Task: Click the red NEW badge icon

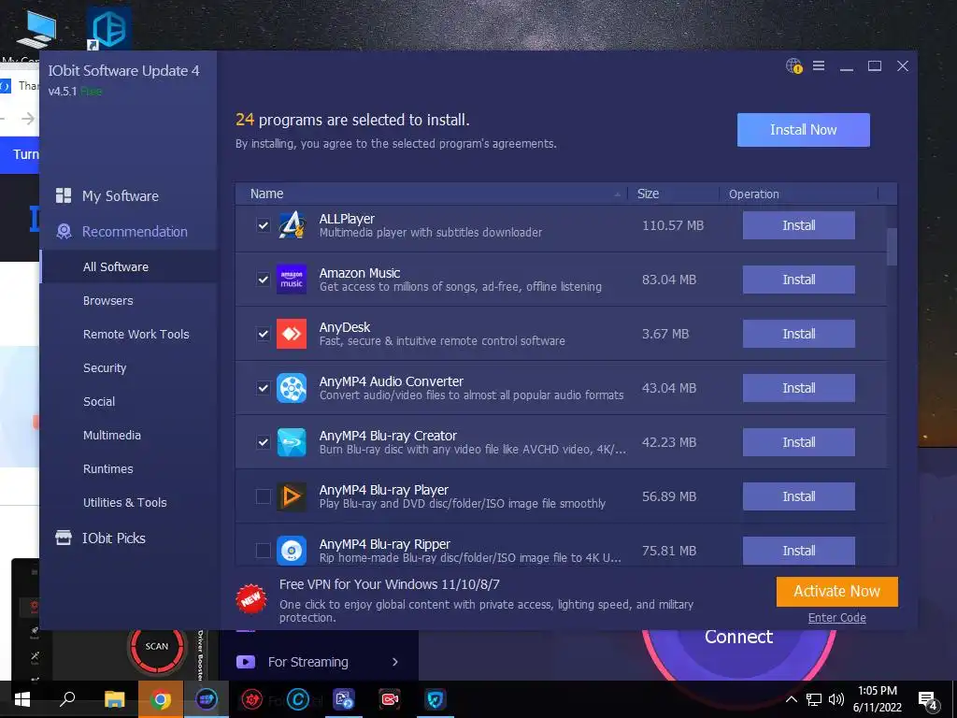Action: [x=251, y=599]
